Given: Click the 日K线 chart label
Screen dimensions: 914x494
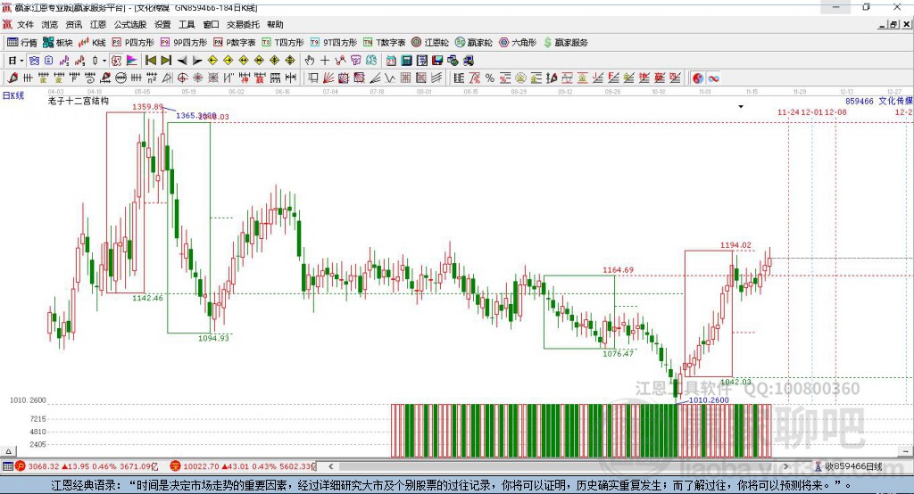Looking at the screenshot, I should (x=13, y=95).
